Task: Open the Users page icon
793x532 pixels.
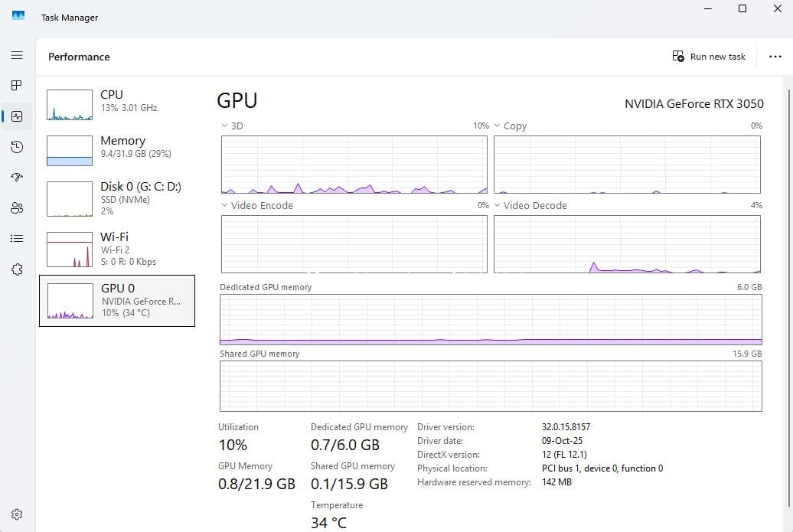Action: coord(17,208)
